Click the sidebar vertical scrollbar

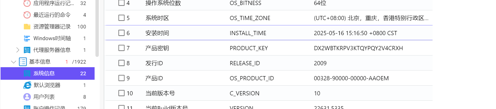point(97,28)
